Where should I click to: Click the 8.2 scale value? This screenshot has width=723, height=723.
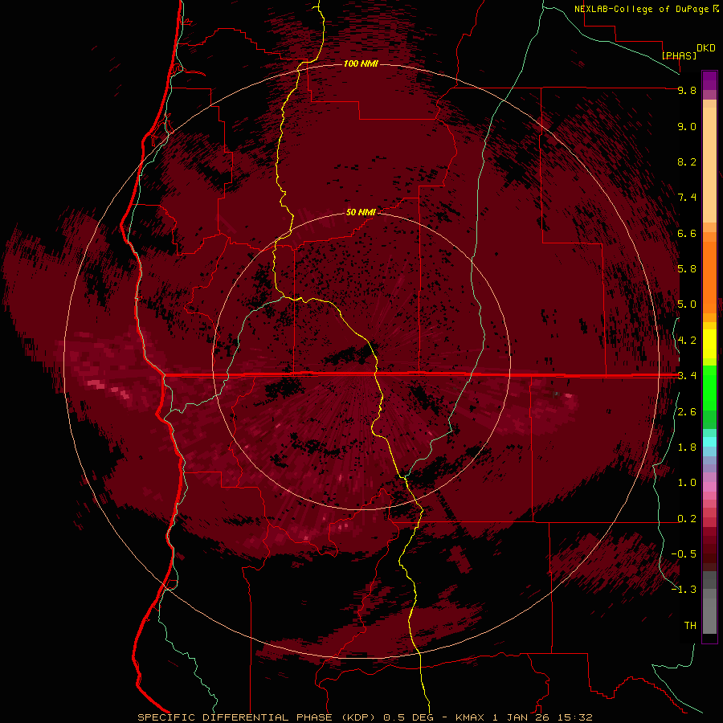pyautogui.click(x=687, y=161)
